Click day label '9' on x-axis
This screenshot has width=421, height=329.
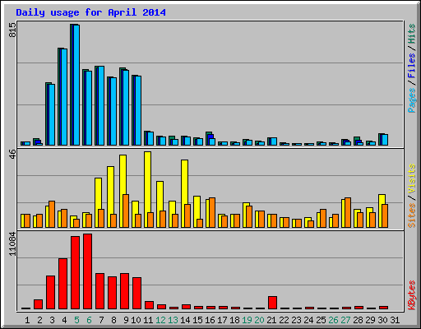pyautogui.click(x=126, y=320)
